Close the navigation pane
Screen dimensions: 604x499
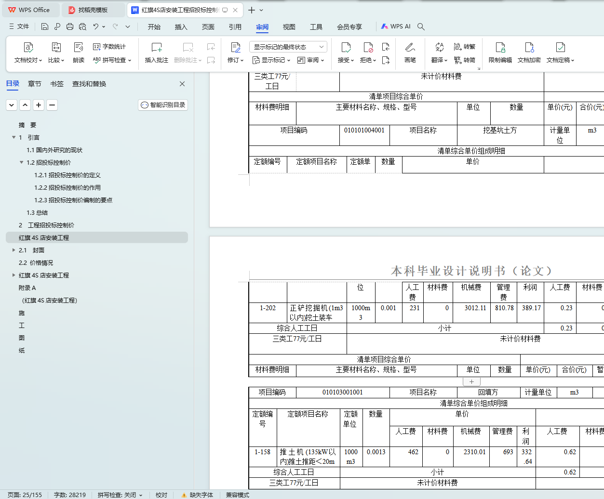point(182,84)
